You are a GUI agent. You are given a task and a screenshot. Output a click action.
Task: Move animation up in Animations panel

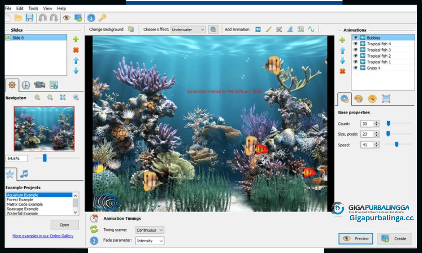[x=342, y=51]
